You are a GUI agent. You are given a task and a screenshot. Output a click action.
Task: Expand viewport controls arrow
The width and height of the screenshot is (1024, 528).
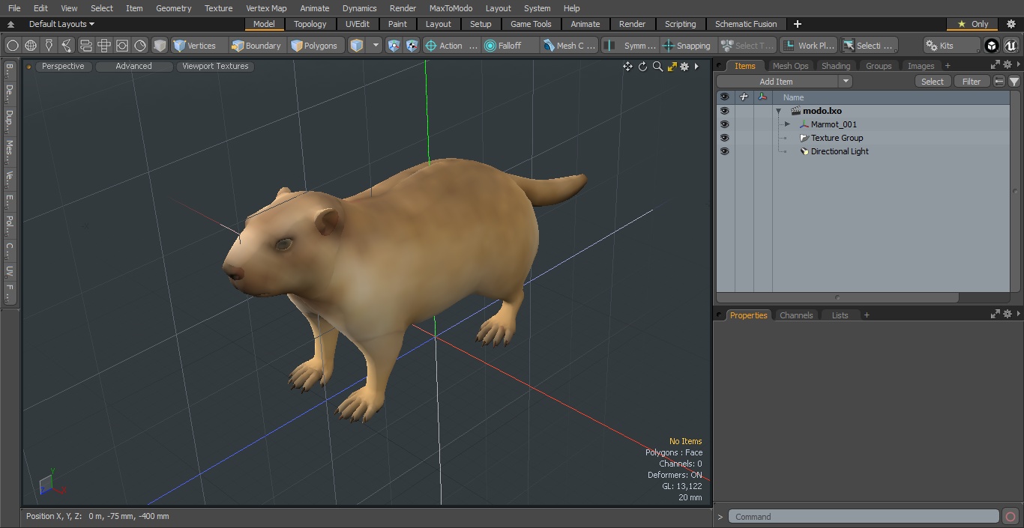pos(696,67)
